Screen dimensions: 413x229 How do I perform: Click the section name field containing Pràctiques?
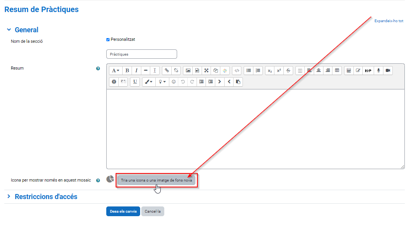click(141, 54)
